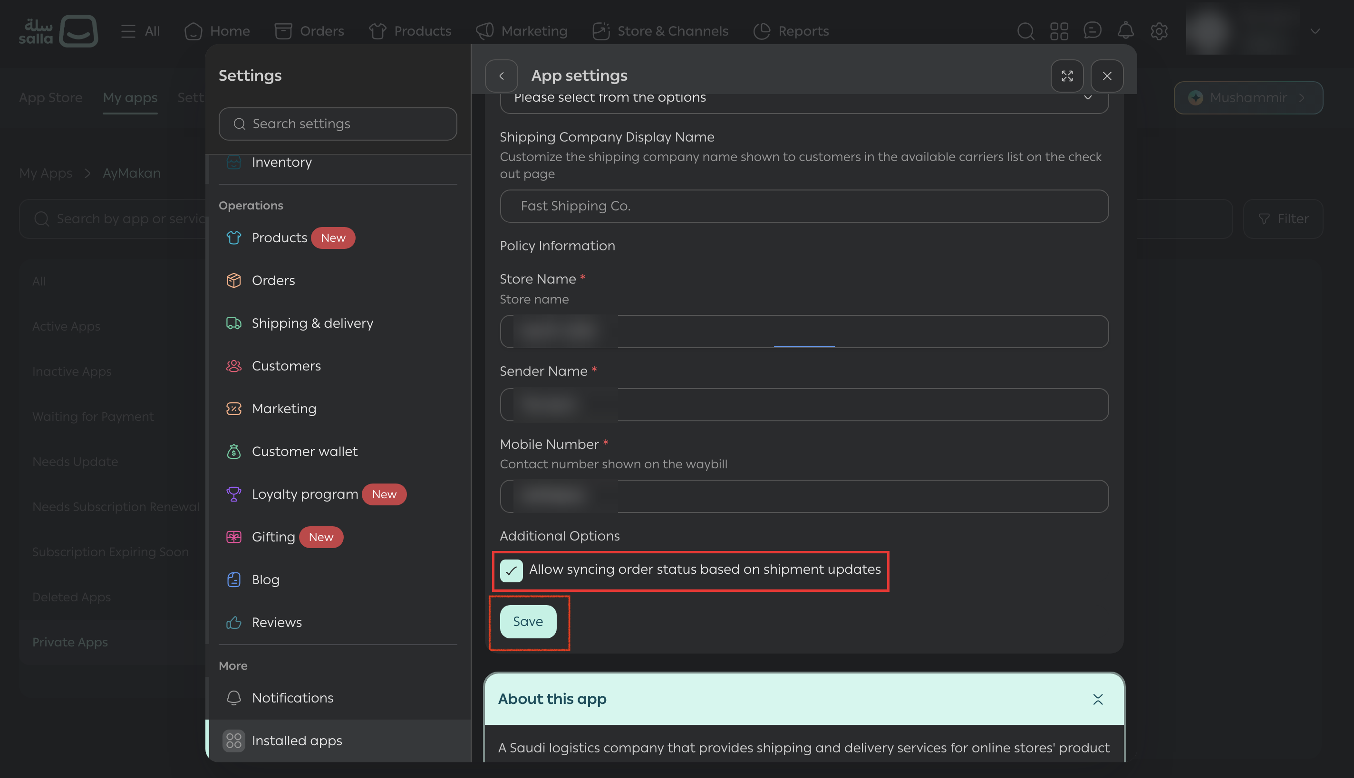Image resolution: width=1354 pixels, height=778 pixels.
Task: Click the Sender Name input field
Action: [x=804, y=405]
